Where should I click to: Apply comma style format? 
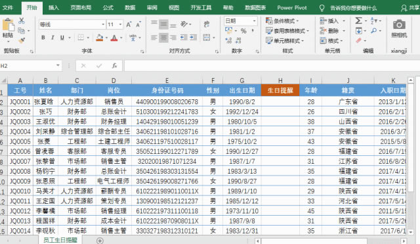pyautogui.click(x=253, y=31)
